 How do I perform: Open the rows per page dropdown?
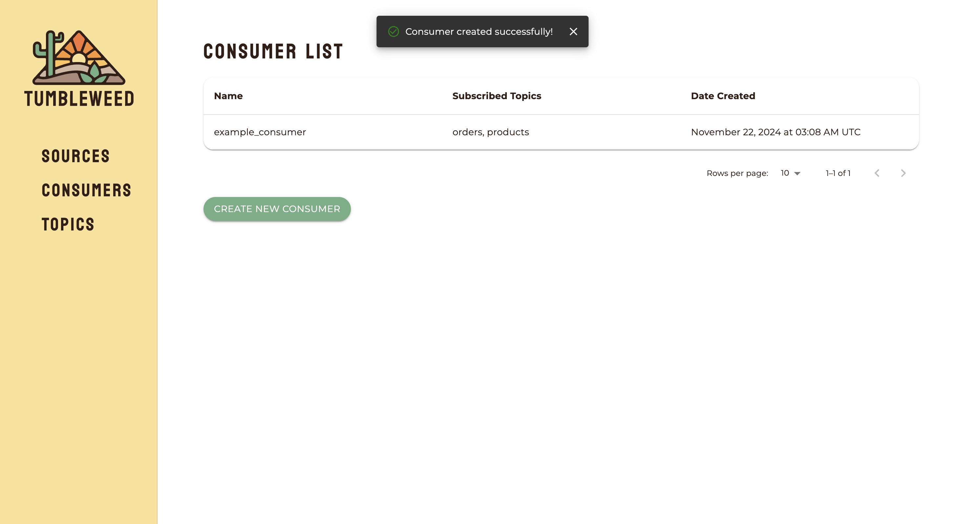click(x=790, y=173)
